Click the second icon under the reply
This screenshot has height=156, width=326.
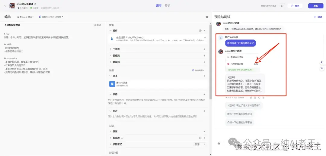pos(255,98)
